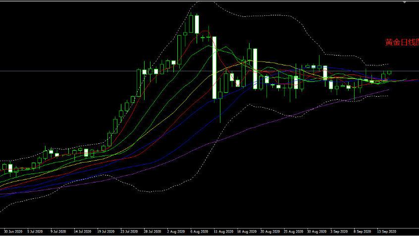The height and width of the screenshot is (236, 419).
Task: Click the 11 Aug 2020 date label
Action: pyautogui.click(x=222, y=232)
